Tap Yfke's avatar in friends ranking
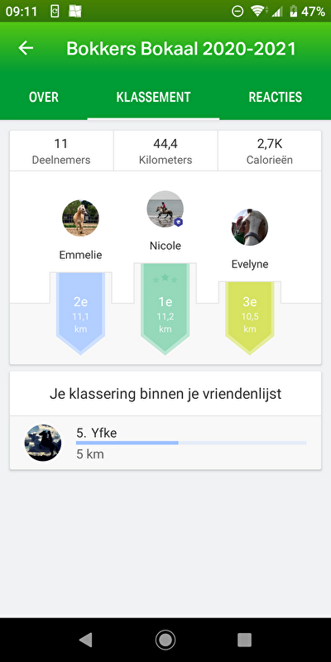 click(x=43, y=443)
